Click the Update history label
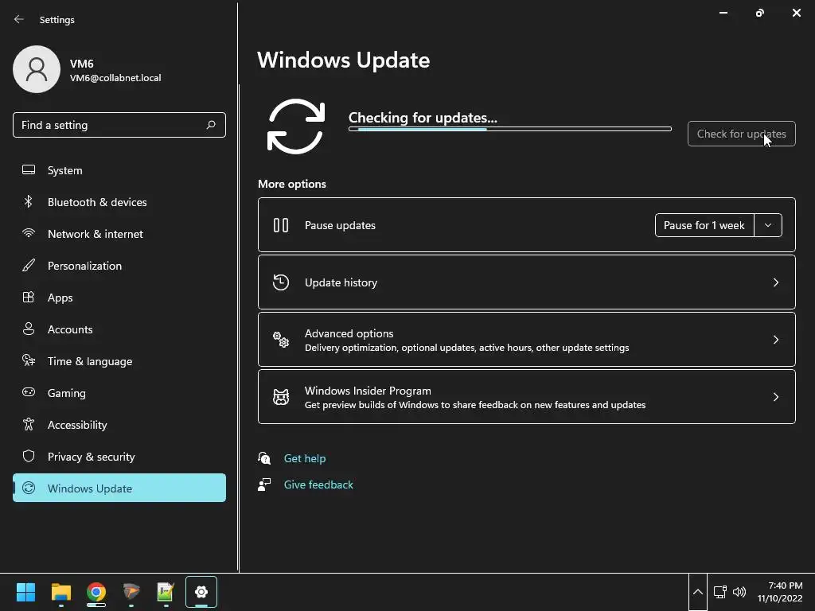The height and width of the screenshot is (611, 815). (x=341, y=282)
